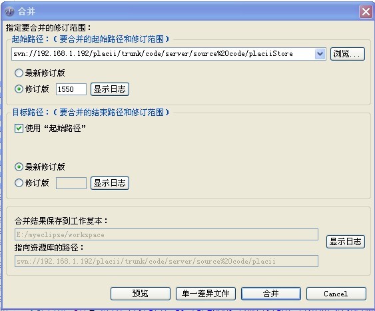This screenshot has height=311, width=375.
Task: Click the start revision field showing 1550
Action: pos(71,89)
